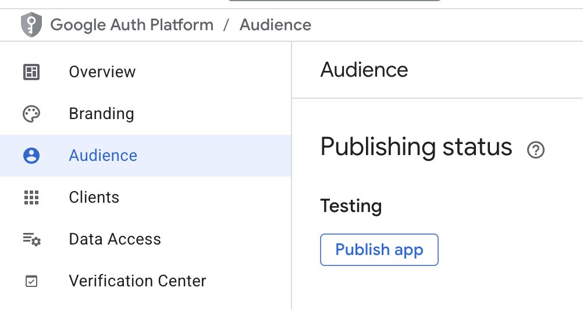Click the Data Access list-gear icon

click(31, 239)
